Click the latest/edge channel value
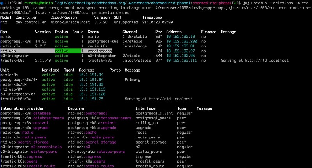Screen dimensions: 312x168 coord(135,46)
